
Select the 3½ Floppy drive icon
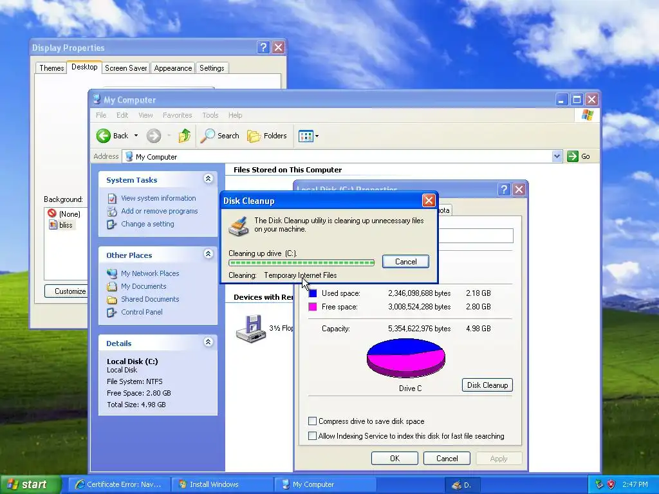(x=250, y=329)
